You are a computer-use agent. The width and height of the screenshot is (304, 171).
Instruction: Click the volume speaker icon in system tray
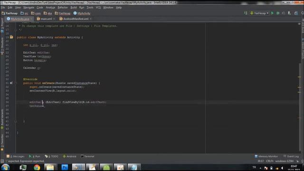[282, 168]
